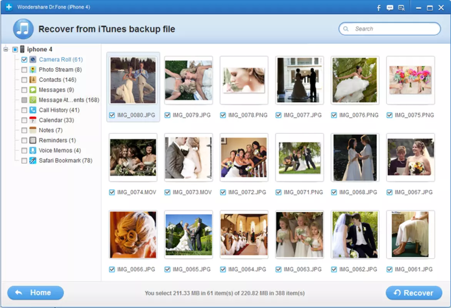This screenshot has width=451, height=308.
Task: Click the selection summary status text
Action: click(225, 293)
